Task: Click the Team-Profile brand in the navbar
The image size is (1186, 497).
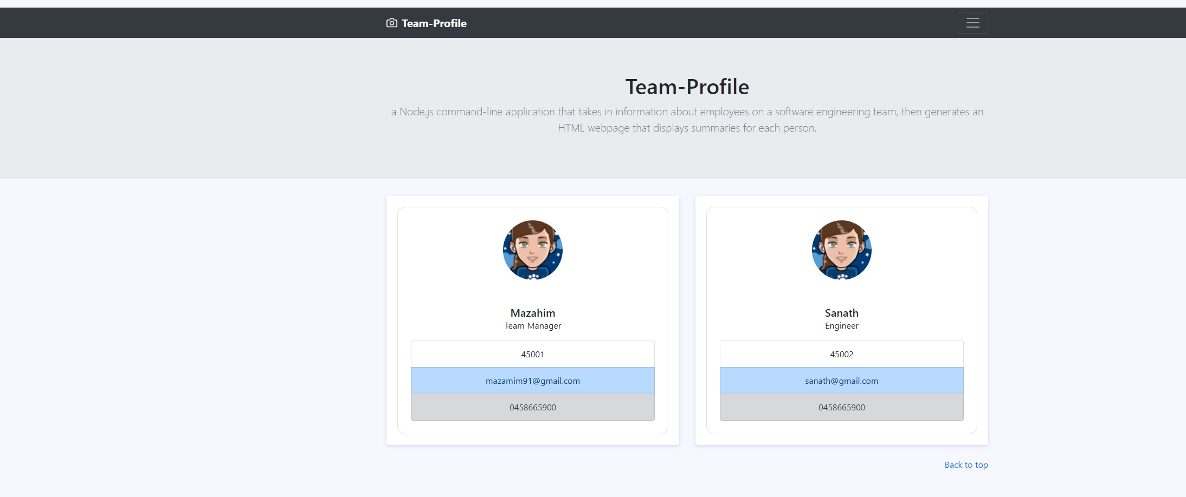Action: pos(433,23)
